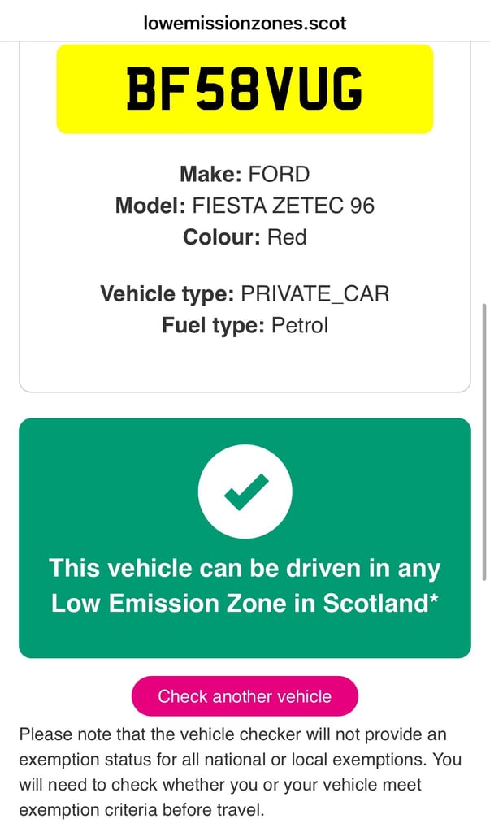Click the green Low Emission Zone result heading
The image size is (490, 832).
(x=245, y=586)
